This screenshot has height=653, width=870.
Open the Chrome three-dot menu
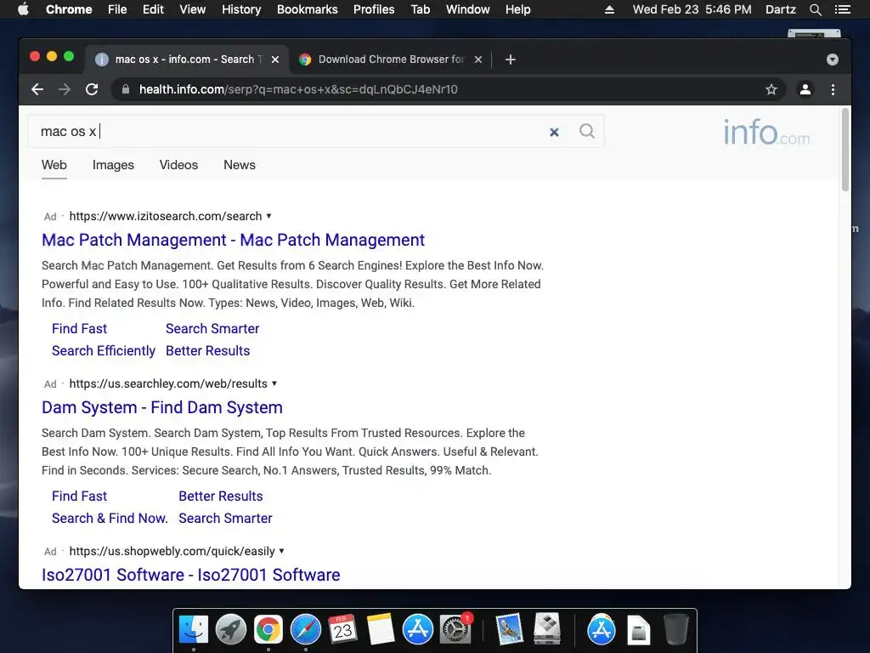pos(833,89)
